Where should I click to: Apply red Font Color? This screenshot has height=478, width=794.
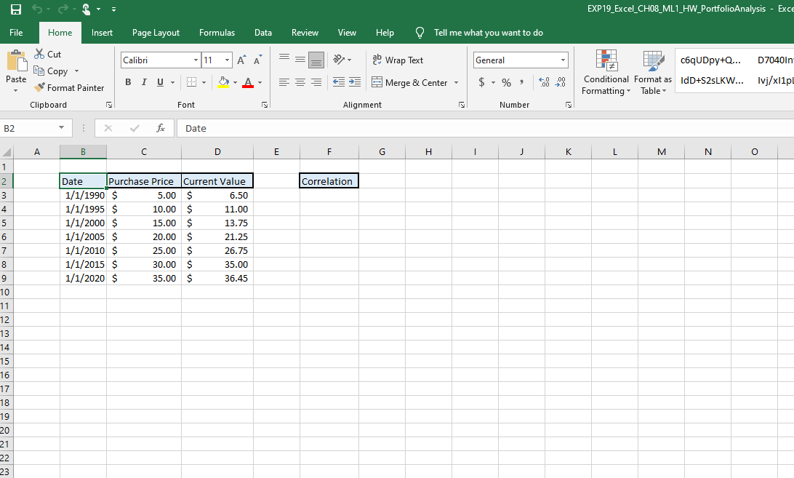pyautogui.click(x=248, y=82)
